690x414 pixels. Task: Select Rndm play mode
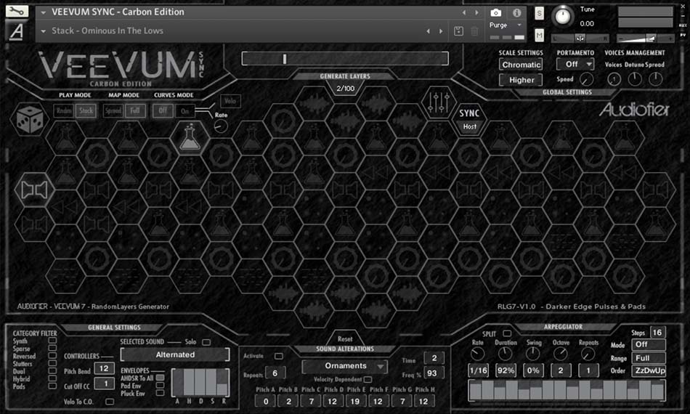[64, 110]
